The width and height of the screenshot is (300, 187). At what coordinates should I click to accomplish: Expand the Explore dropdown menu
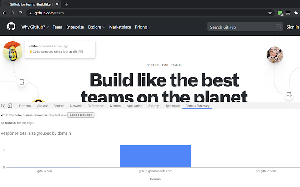point(97,27)
